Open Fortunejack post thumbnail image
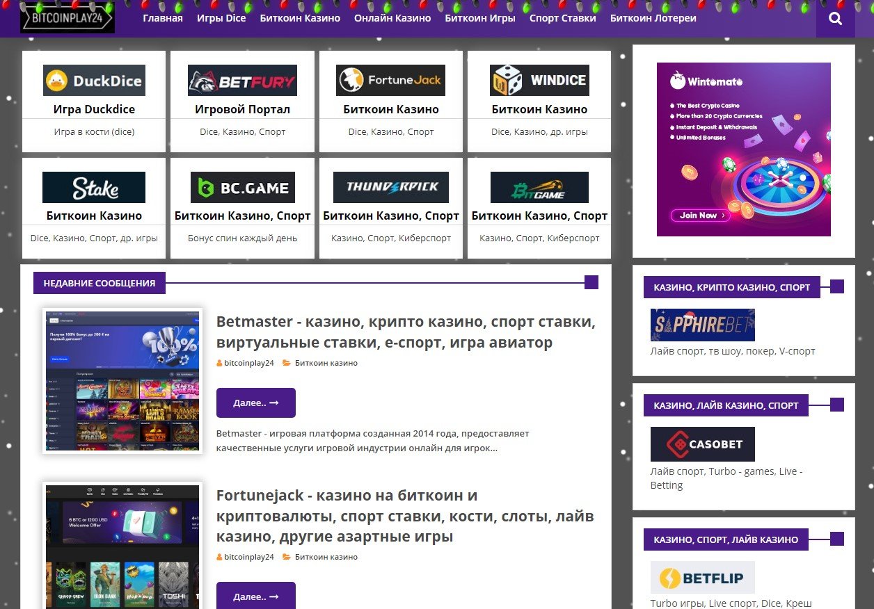 click(x=122, y=545)
